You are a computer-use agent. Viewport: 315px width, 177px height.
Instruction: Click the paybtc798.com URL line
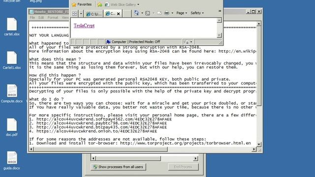pos(98,123)
